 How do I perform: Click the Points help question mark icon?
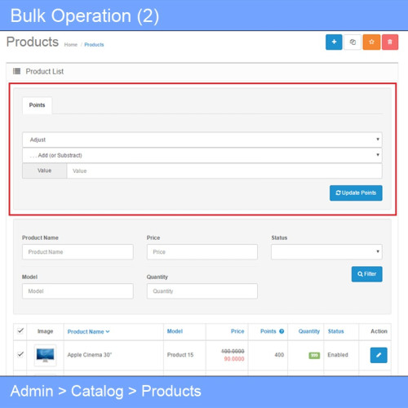point(282,331)
